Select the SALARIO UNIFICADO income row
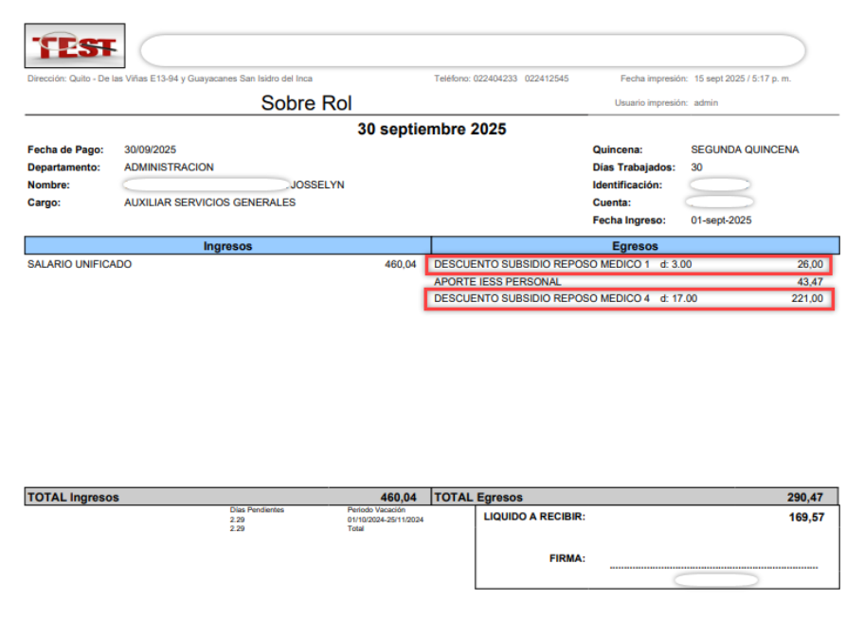 click(222, 264)
